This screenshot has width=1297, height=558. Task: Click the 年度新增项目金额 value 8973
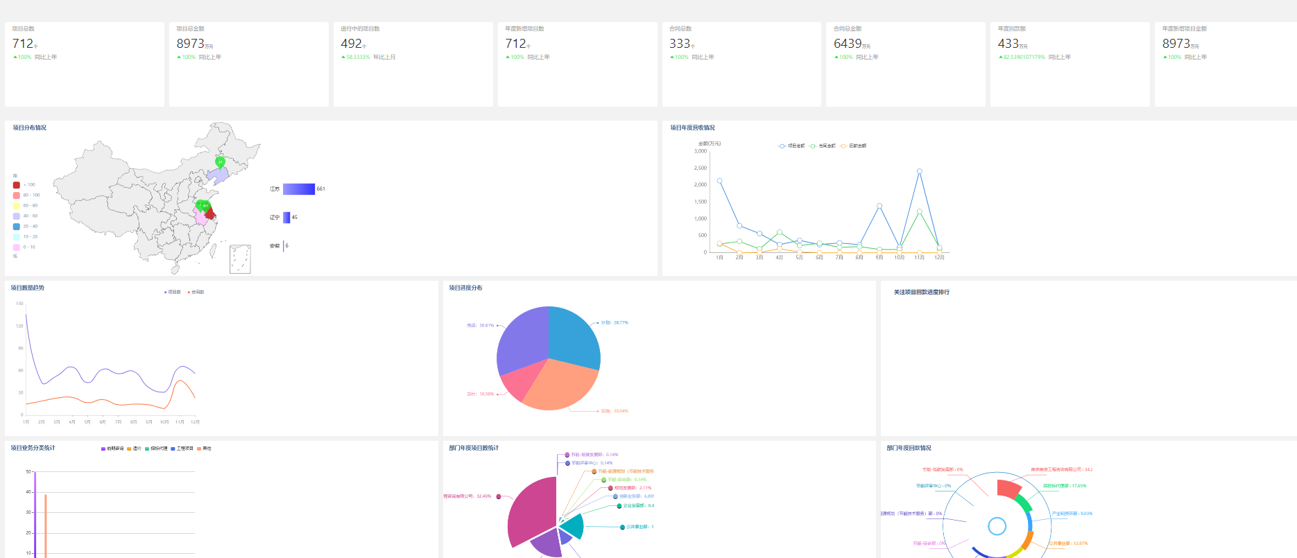tap(1176, 44)
